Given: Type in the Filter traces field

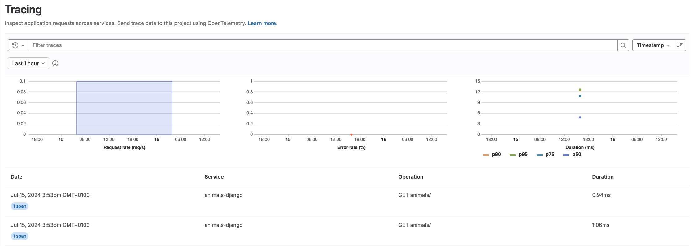Looking at the screenshot, I should pyautogui.click(x=322, y=45).
